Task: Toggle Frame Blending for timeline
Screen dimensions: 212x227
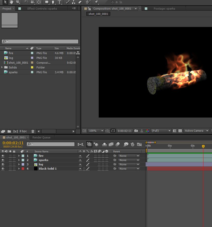Action: (x=111, y=144)
